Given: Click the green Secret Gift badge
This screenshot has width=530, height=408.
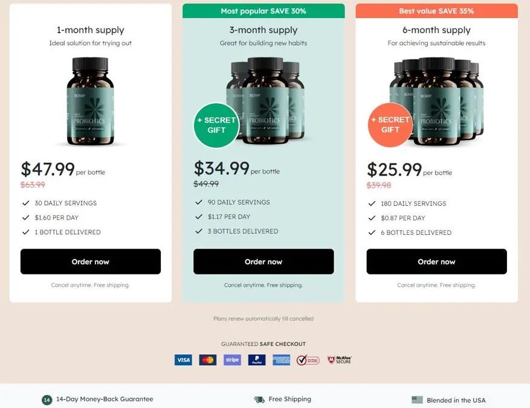Looking at the screenshot, I should pyautogui.click(x=216, y=126).
